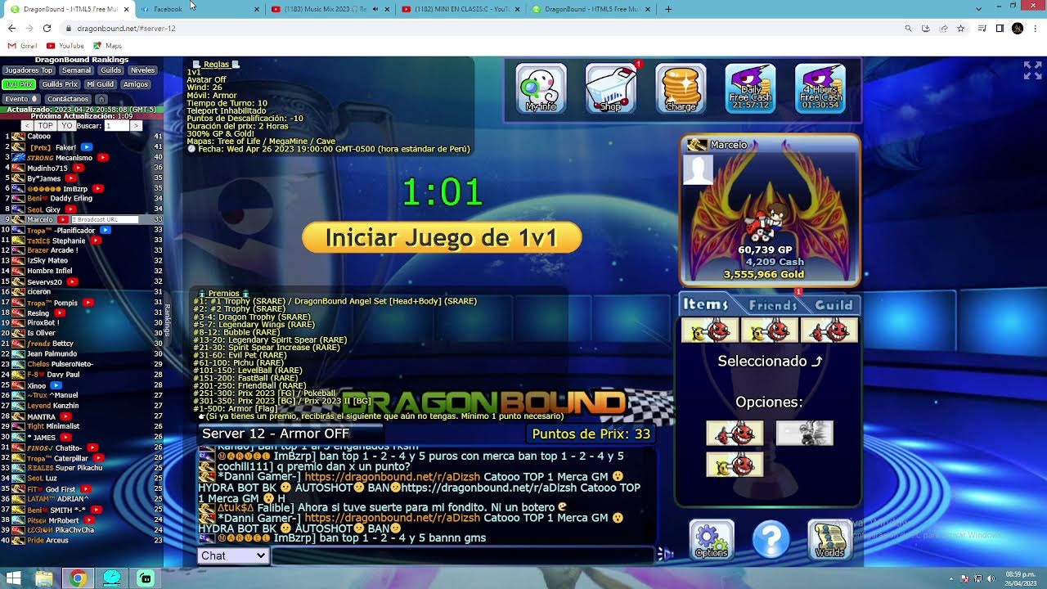Go to previous rankings page arrow

pos(27,126)
